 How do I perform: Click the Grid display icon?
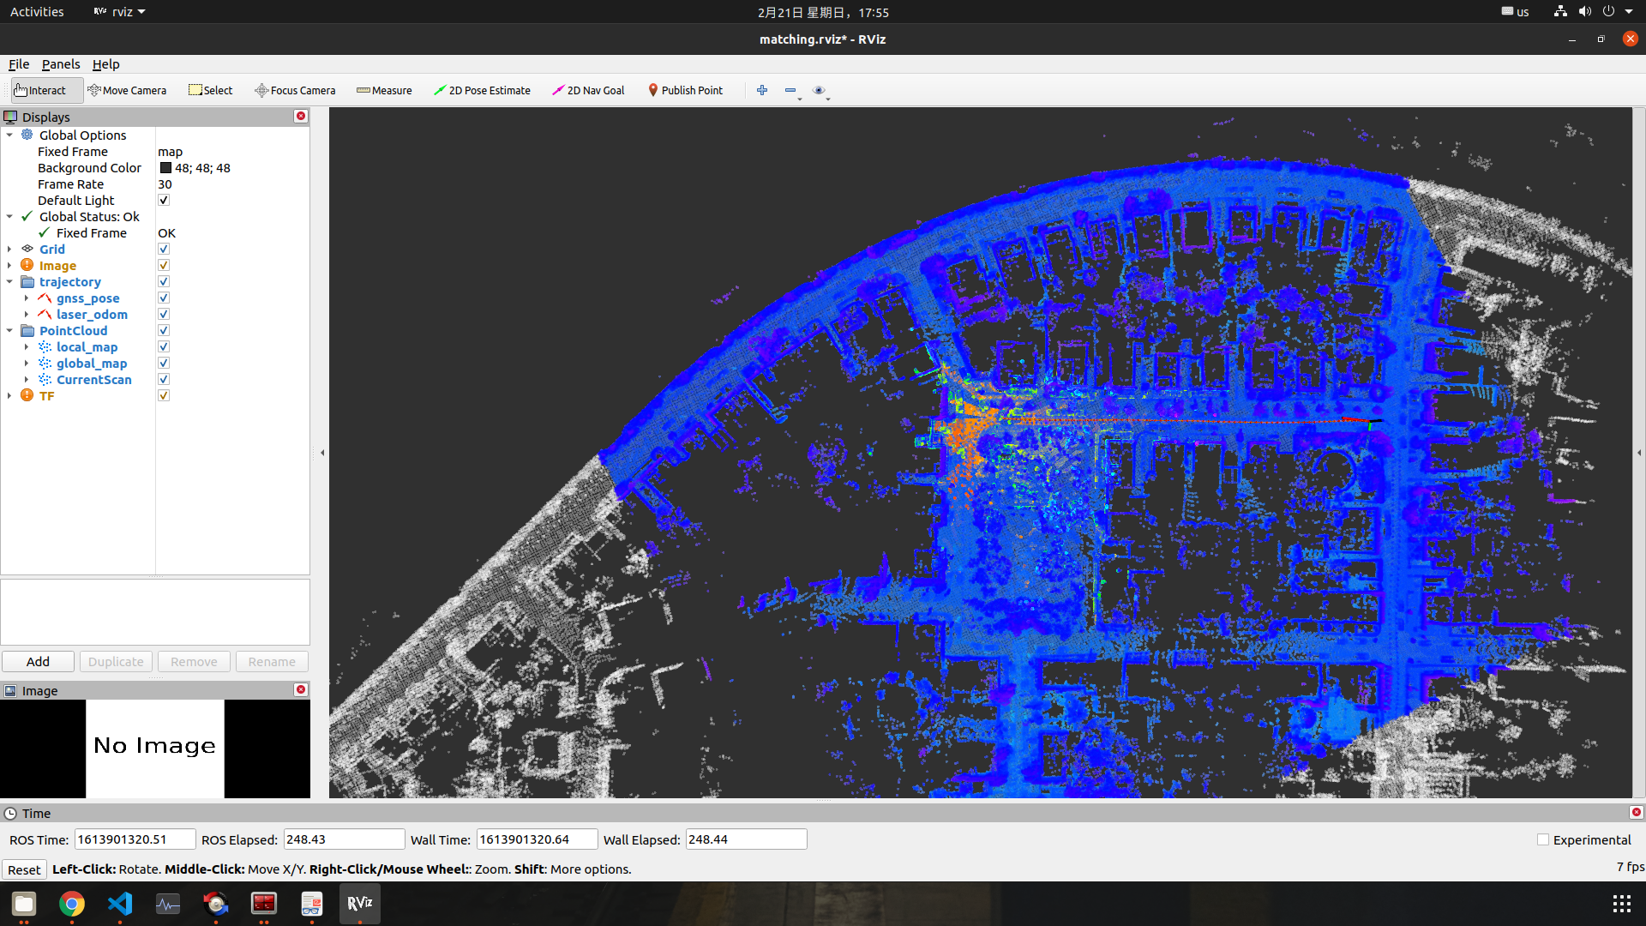pyautogui.click(x=27, y=249)
